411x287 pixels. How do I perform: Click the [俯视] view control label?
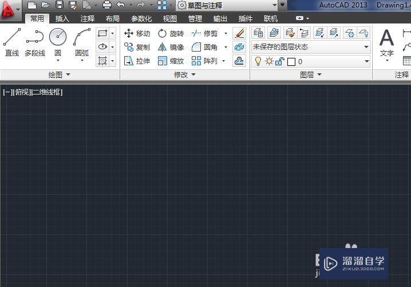click(x=22, y=92)
